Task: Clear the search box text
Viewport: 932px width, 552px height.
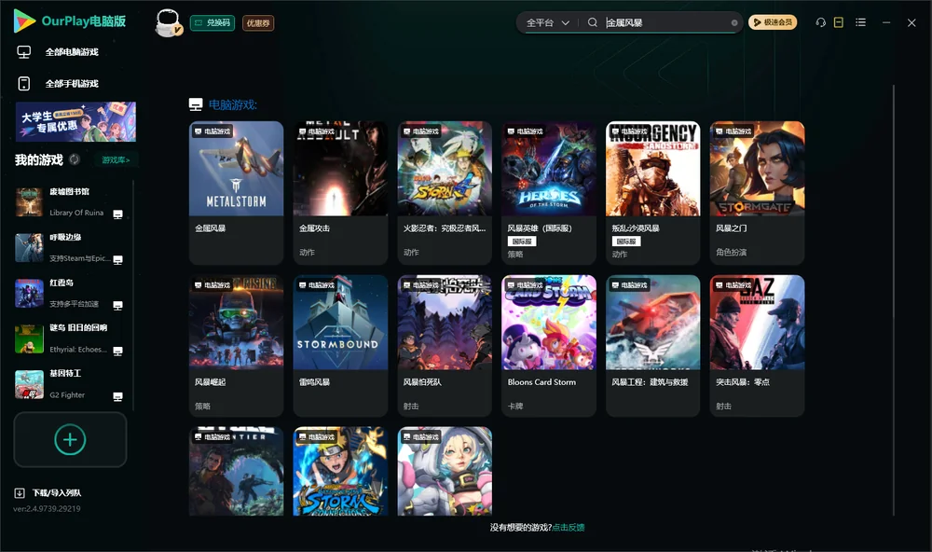Action: 734,22
